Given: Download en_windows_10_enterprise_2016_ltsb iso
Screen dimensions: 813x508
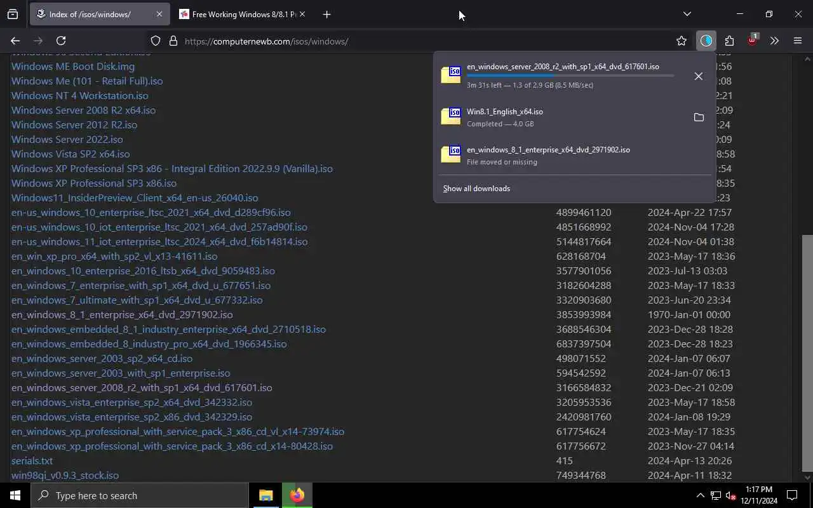Looking at the screenshot, I should 143,271.
